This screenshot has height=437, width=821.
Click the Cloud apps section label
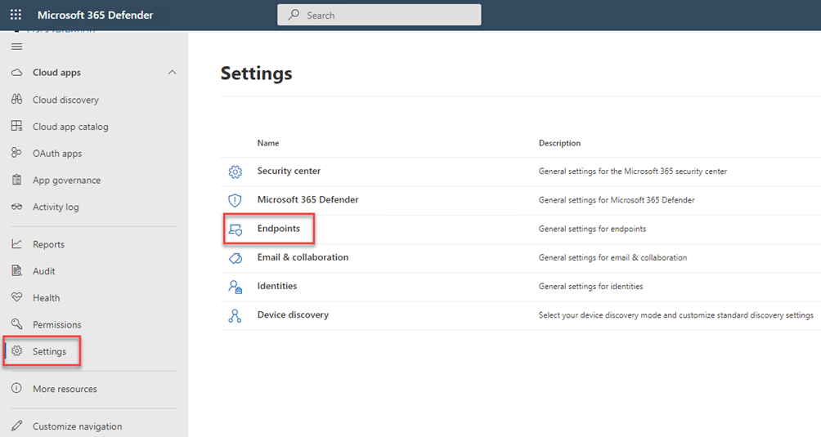coord(56,73)
